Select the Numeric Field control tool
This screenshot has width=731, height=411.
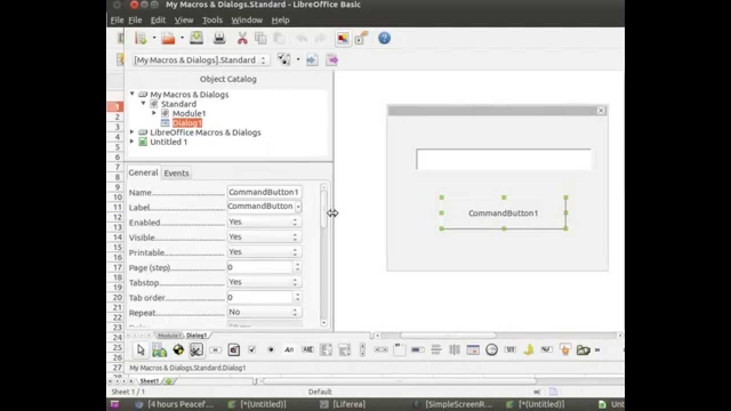[x=511, y=350]
